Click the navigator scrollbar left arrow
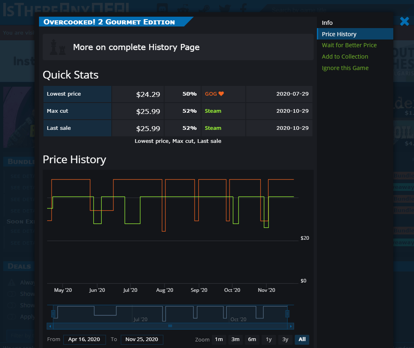414x348 pixels. pos(50,326)
